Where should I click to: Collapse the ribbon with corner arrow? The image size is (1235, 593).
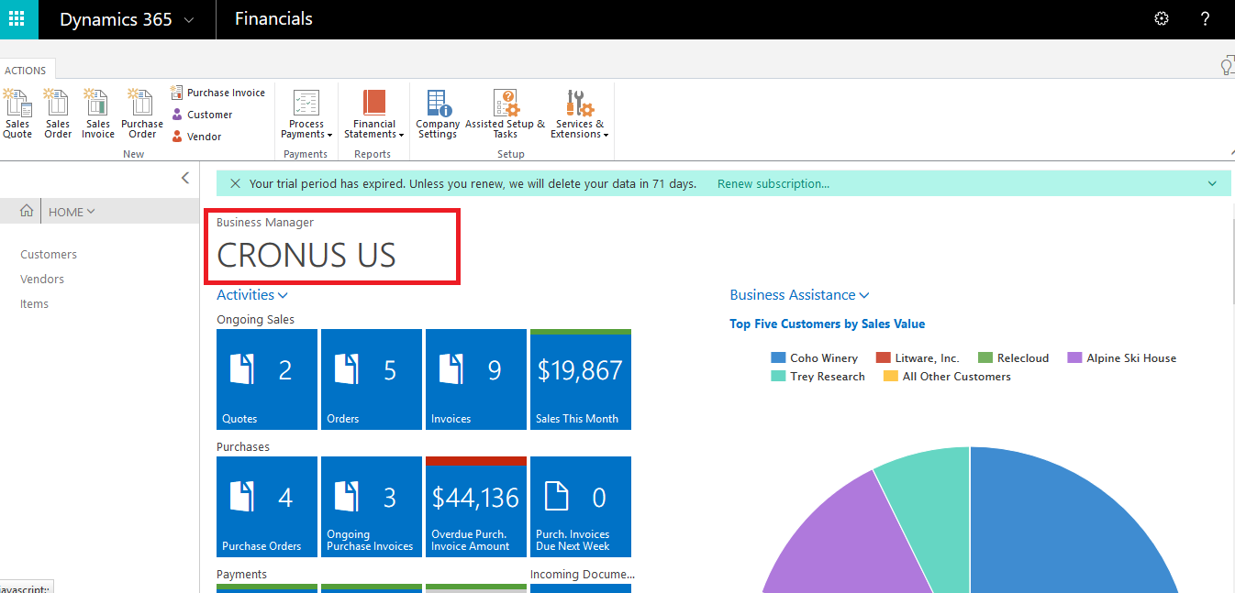click(x=1230, y=153)
